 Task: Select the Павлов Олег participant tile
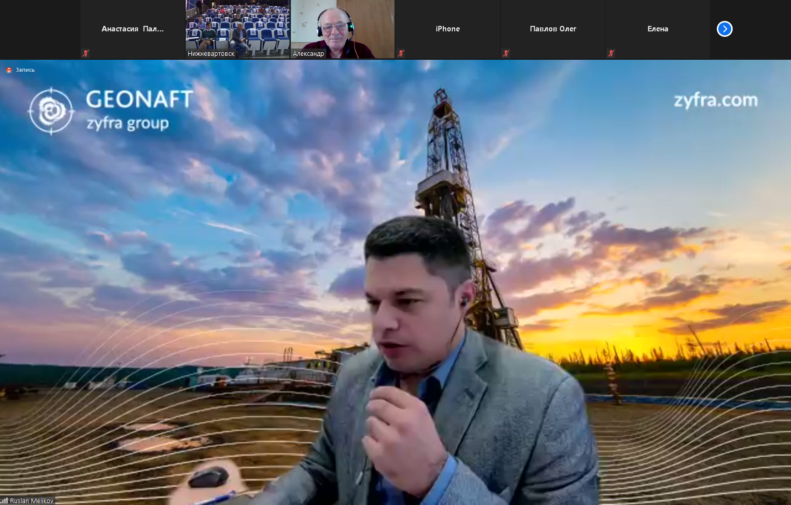553,29
